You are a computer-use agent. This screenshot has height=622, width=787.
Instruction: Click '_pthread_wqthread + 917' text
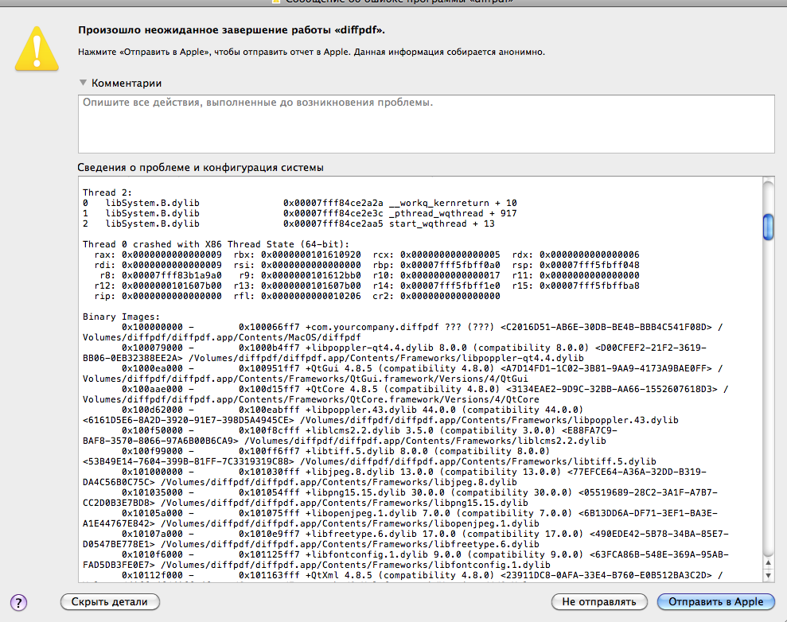click(453, 213)
